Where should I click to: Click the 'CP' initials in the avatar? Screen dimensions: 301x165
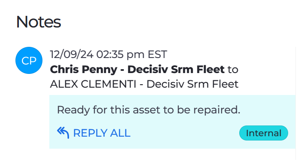[x=29, y=61]
